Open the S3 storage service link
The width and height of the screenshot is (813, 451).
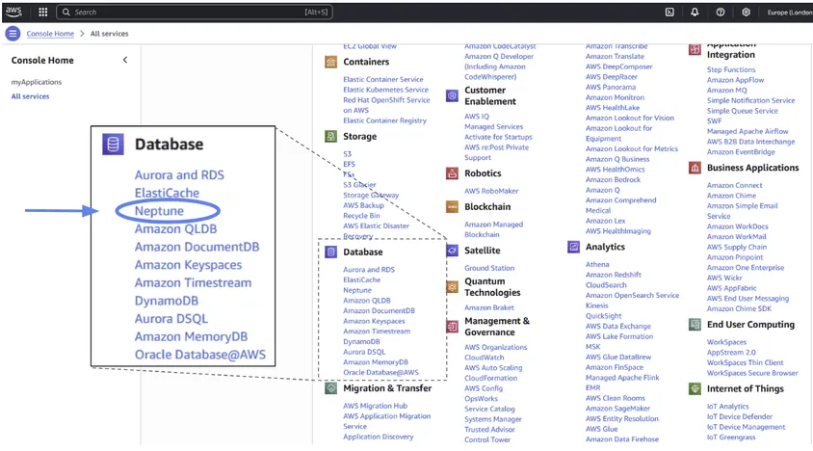click(x=348, y=154)
